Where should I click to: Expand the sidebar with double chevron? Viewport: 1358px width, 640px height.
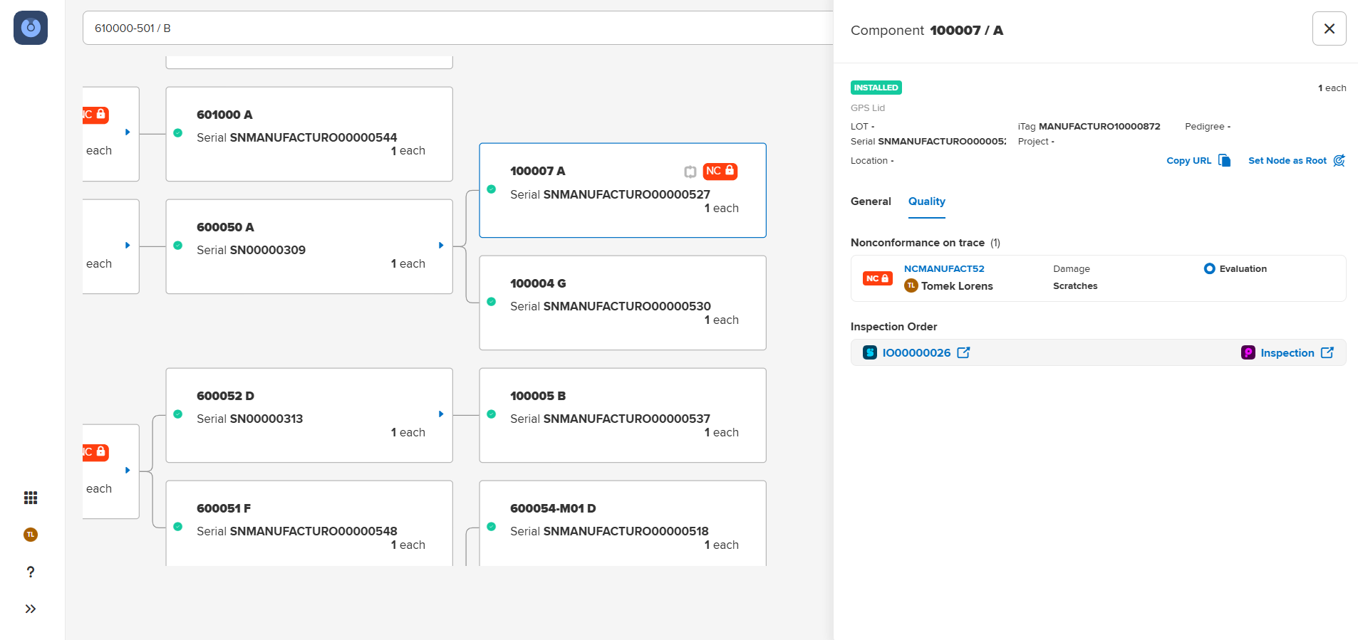31,609
